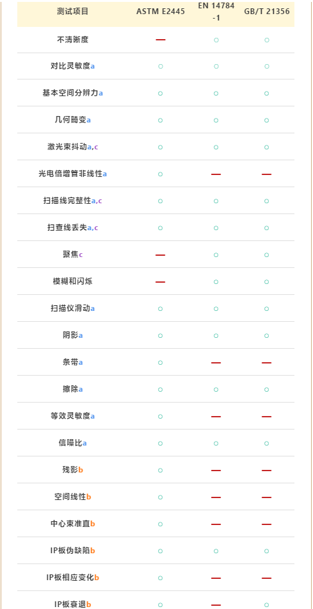This screenshot has height=609, width=313.
Task: Click the green circle for 几何畸变 under GB/T 21356
Action: coord(266,121)
